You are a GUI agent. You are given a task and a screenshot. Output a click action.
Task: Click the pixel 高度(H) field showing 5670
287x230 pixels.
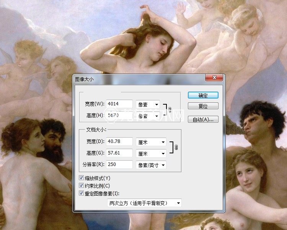119,115
